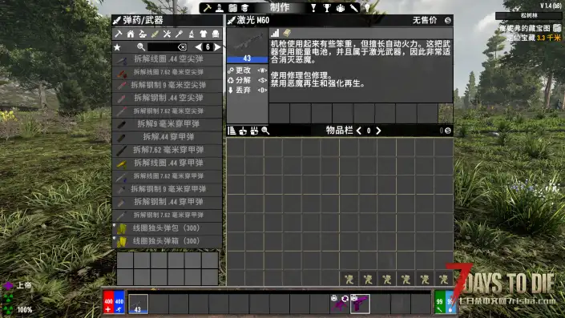Click the stash-to-container icon in 物品栏 bar
The height and width of the screenshot is (318, 565).
point(243,131)
